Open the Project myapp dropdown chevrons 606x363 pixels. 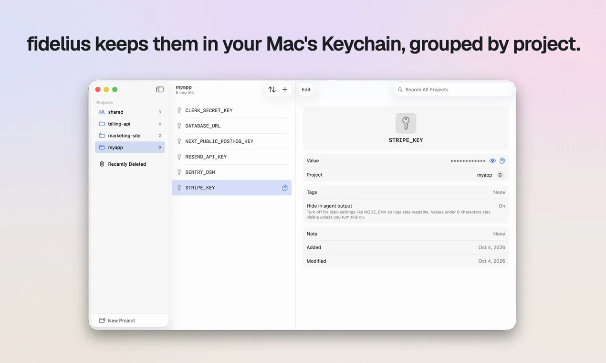point(500,175)
